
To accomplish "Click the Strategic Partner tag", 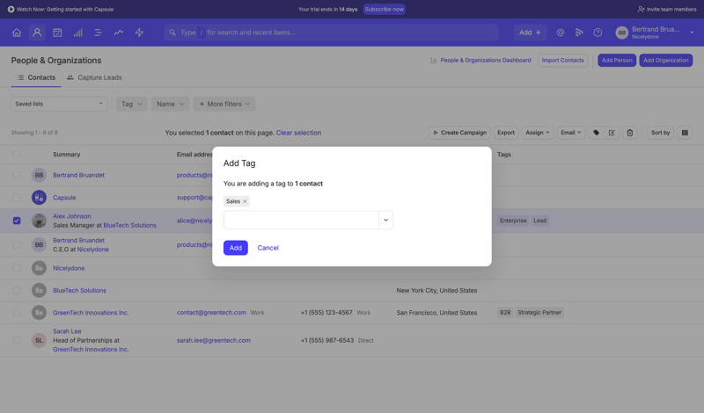I will point(539,313).
